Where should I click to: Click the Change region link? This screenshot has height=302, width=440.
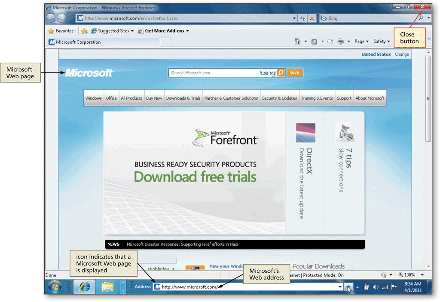[x=402, y=55]
